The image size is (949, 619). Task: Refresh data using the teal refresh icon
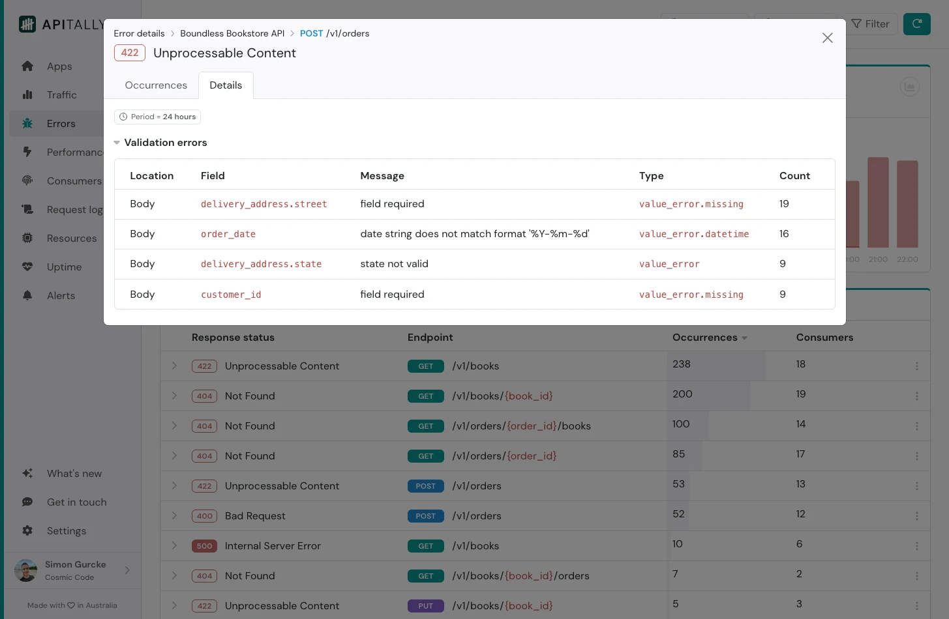917,23
